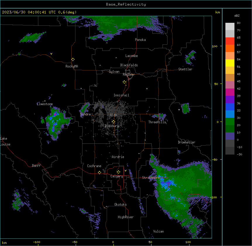
Task: Click the magenta 42 dBZ legend swatch
Action: pyautogui.click(x=230, y=92)
